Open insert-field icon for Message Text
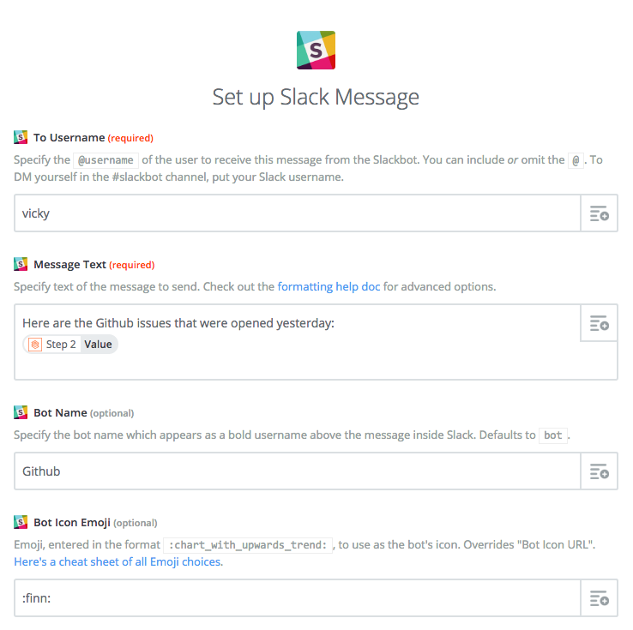The height and width of the screenshot is (630, 633). click(599, 323)
